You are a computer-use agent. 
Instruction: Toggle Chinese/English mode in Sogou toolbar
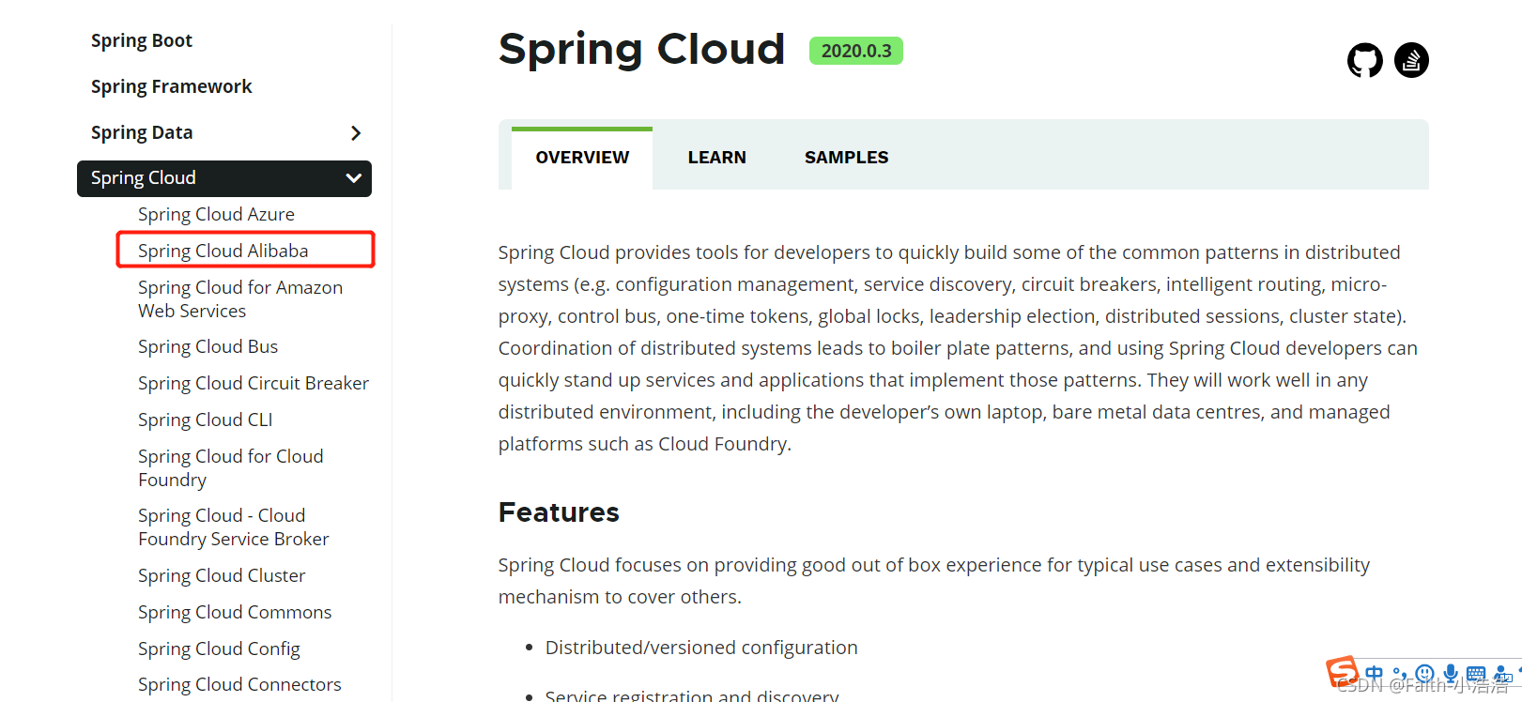[x=1375, y=673]
